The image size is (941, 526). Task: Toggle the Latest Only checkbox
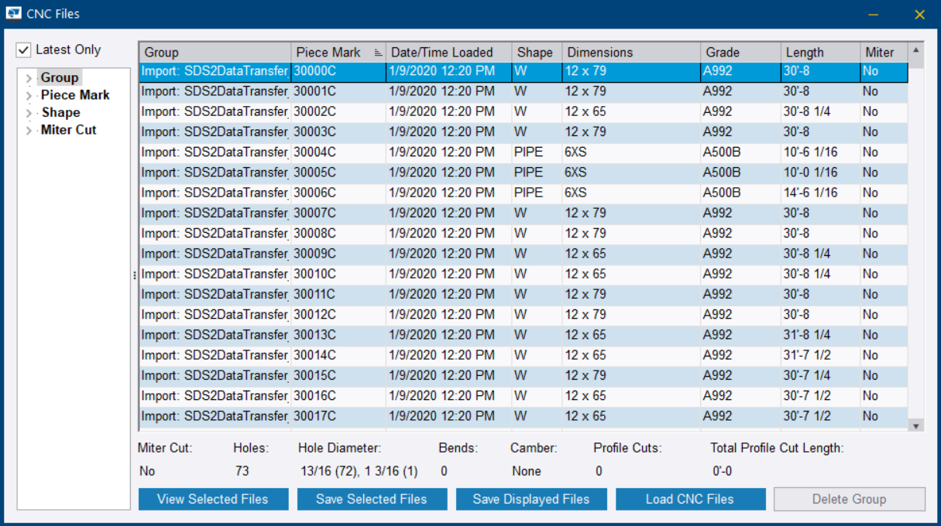coord(22,49)
